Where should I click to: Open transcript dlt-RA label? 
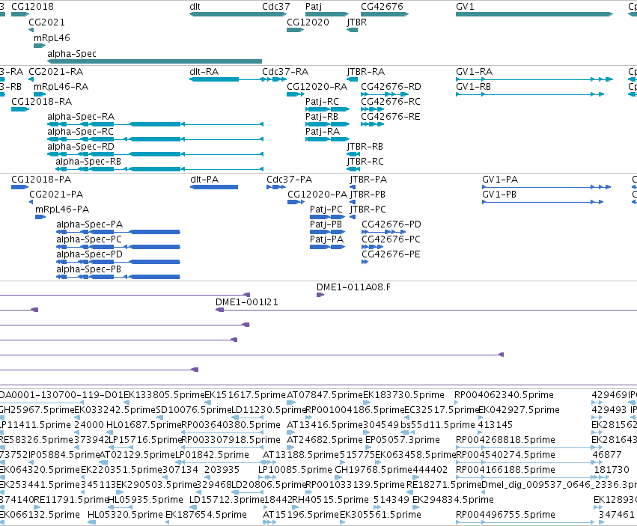[204, 72]
